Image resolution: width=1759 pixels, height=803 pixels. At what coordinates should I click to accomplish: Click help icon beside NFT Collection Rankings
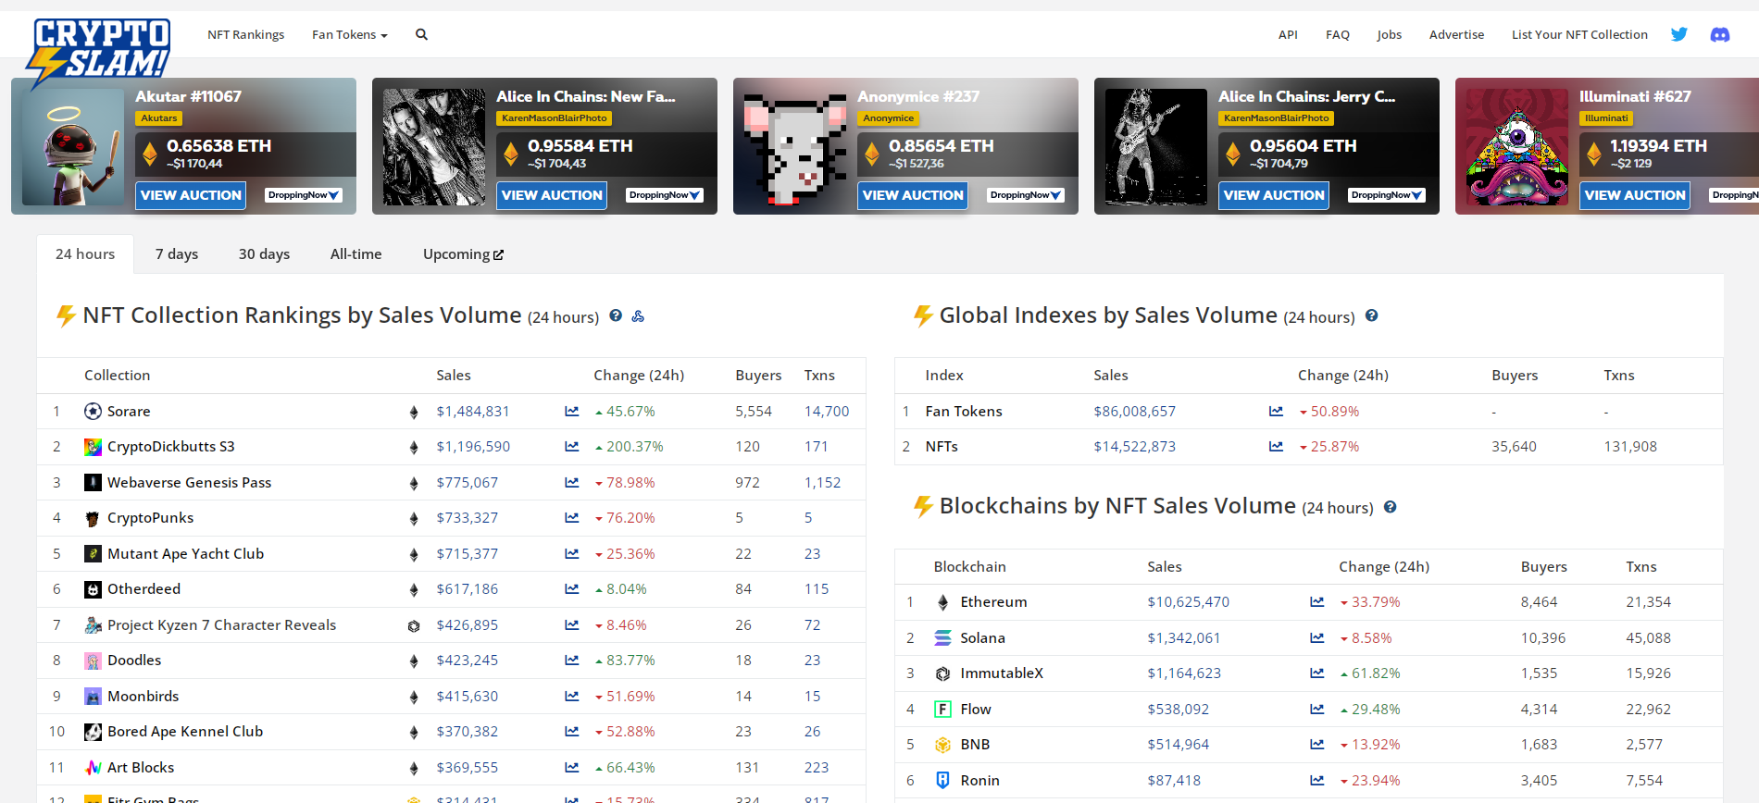click(616, 316)
